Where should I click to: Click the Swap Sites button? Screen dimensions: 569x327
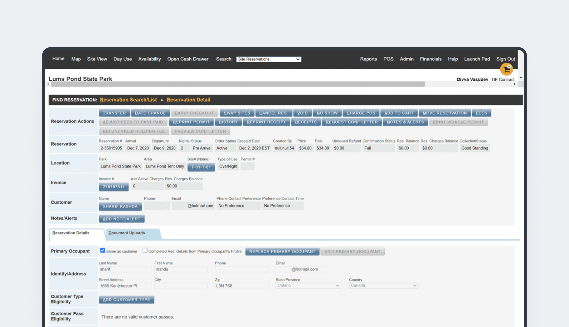(237, 113)
